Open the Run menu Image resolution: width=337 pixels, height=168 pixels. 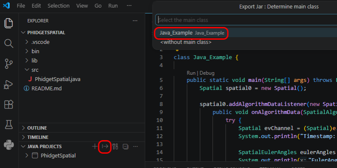coord(113,6)
